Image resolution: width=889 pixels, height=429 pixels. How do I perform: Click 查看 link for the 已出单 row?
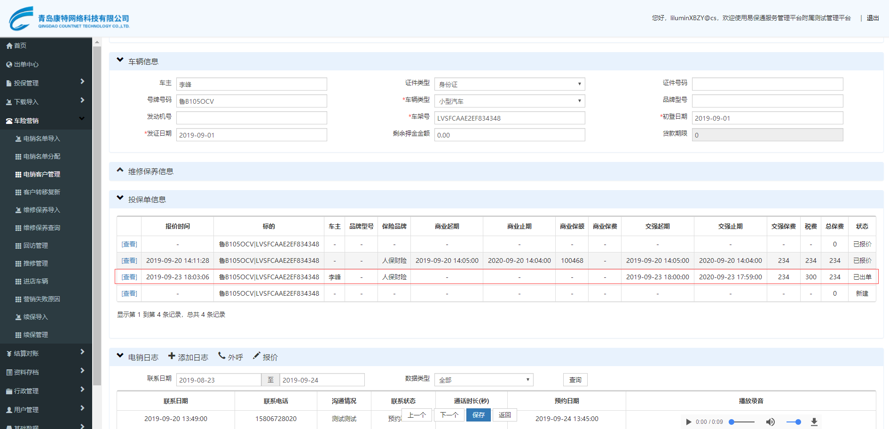pos(129,277)
